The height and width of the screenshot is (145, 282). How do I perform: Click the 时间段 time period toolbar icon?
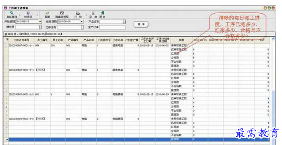click(28, 14)
